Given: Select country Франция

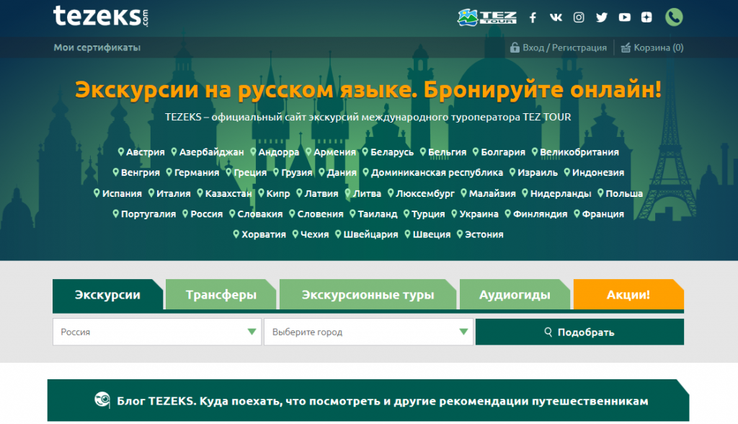Looking at the screenshot, I should [x=603, y=214].
